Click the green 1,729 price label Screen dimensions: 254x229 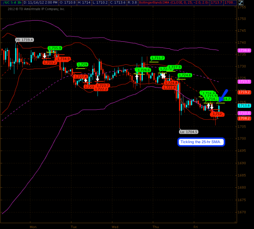click(x=83, y=64)
